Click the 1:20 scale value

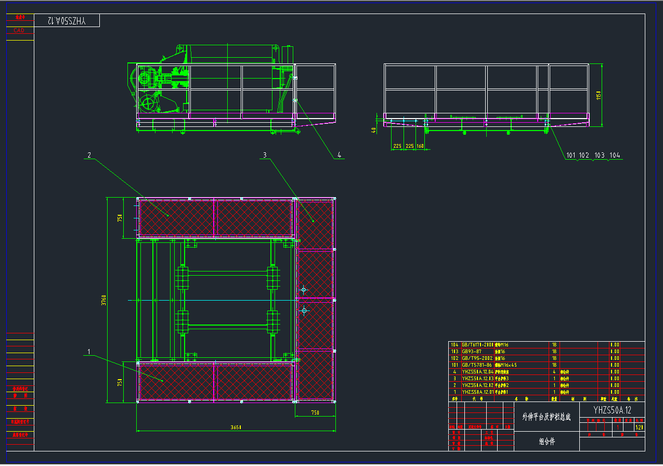[x=639, y=427]
